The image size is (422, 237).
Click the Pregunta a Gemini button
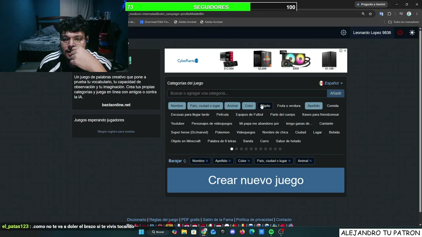(x=371, y=4)
